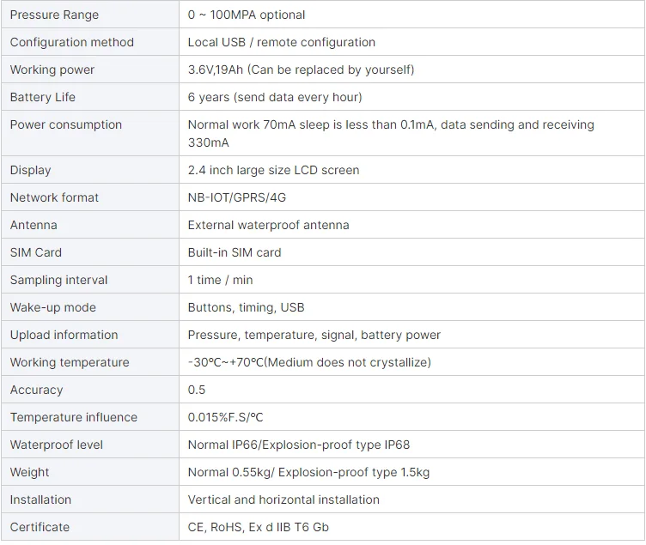
Task: Select the '2.4 inch large size LCD screen' text
Action: pyautogui.click(x=273, y=170)
